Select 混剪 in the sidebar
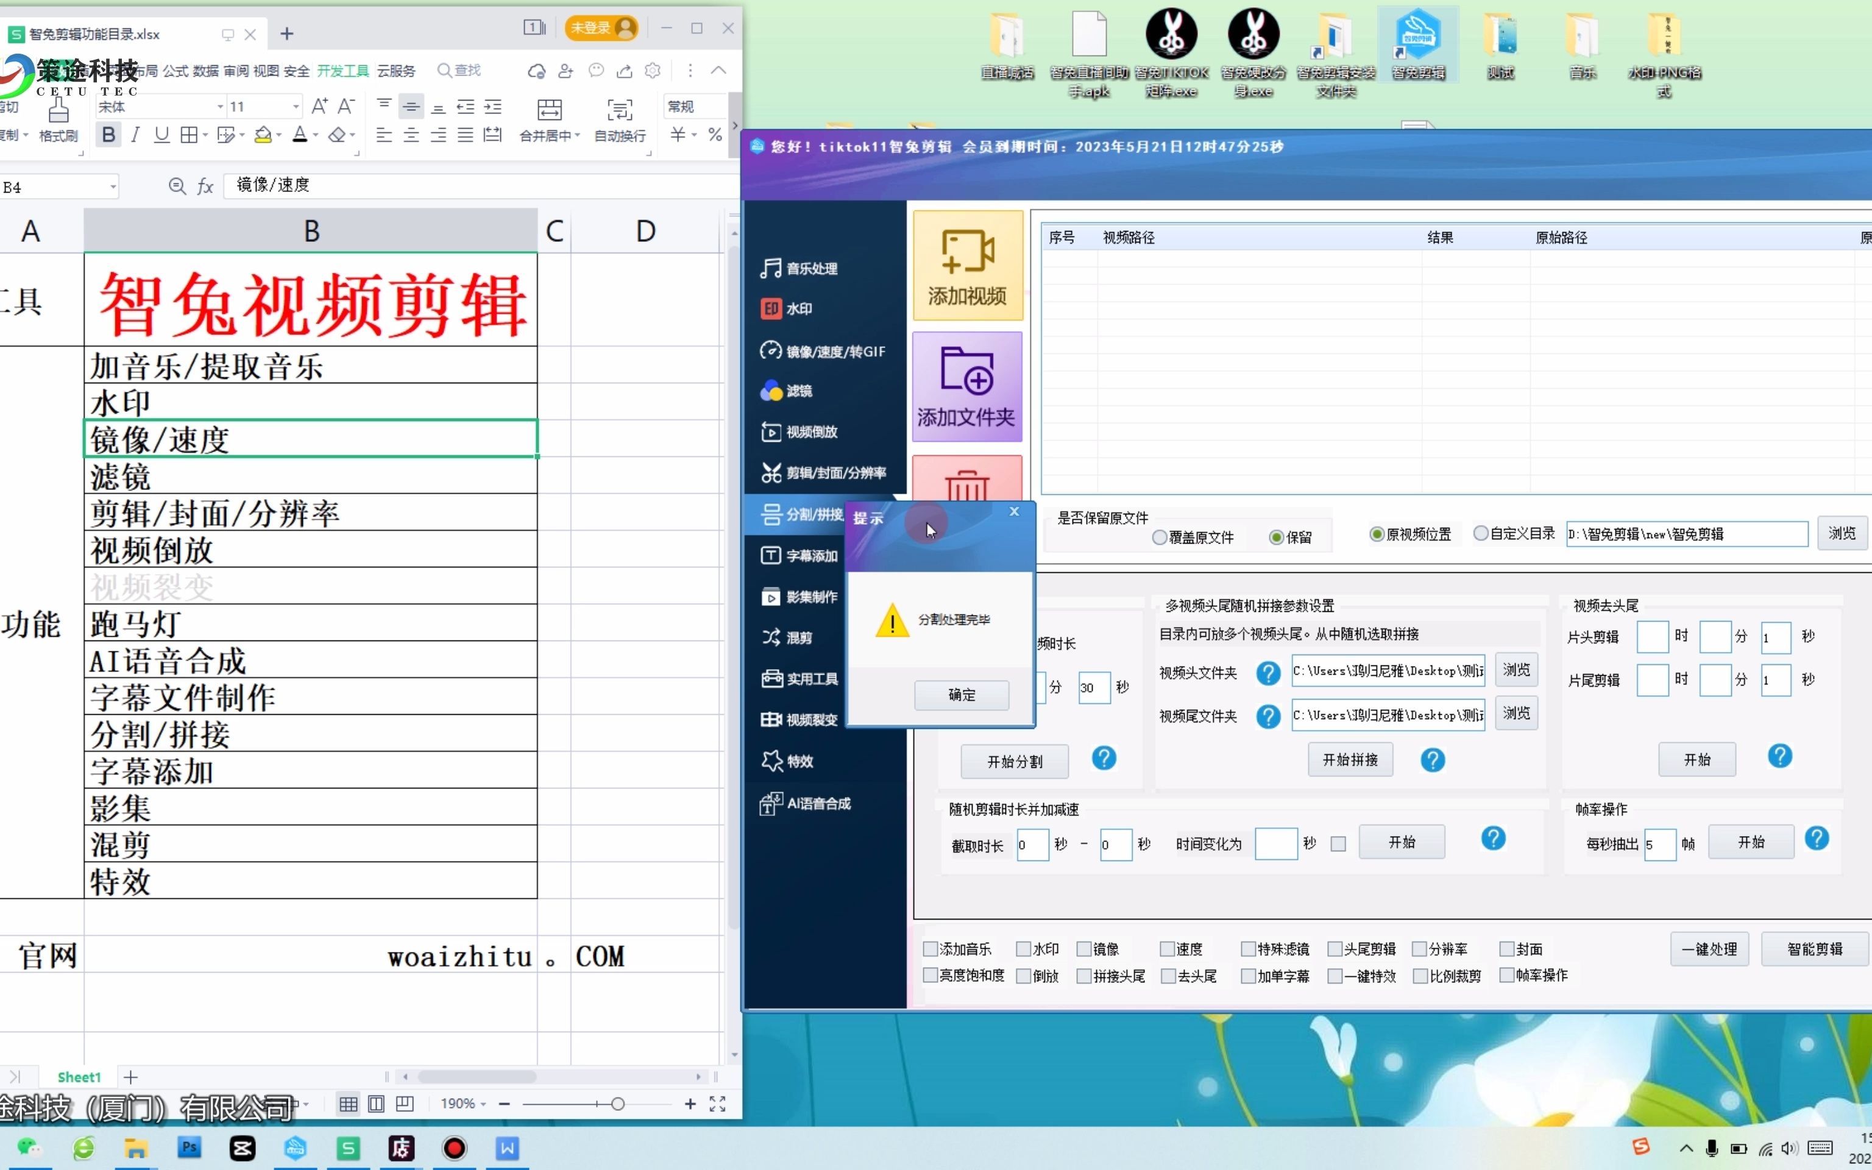1872x1170 pixels. point(787,637)
